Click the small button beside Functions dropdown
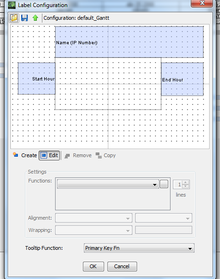The image size is (220, 279). [164, 184]
